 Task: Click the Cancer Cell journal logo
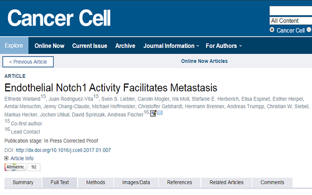pos(59,18)
